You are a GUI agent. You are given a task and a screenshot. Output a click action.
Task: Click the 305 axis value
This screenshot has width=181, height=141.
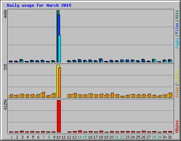[x=5, y=67]
